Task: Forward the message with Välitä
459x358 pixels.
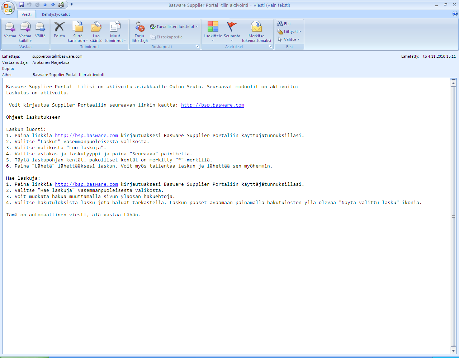Action: pos(40,30)
